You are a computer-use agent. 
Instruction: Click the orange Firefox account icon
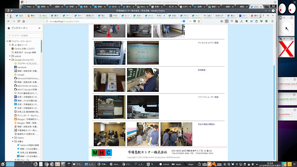(x=266, y=21)
